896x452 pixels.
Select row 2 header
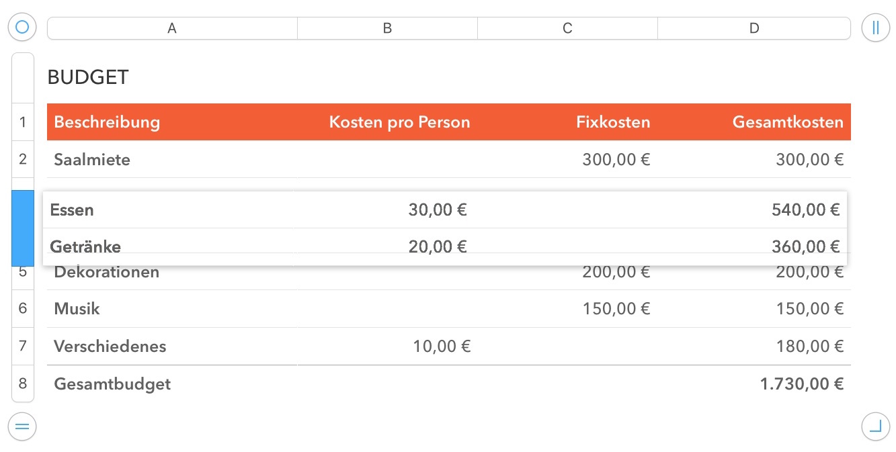tap(23, 159)
